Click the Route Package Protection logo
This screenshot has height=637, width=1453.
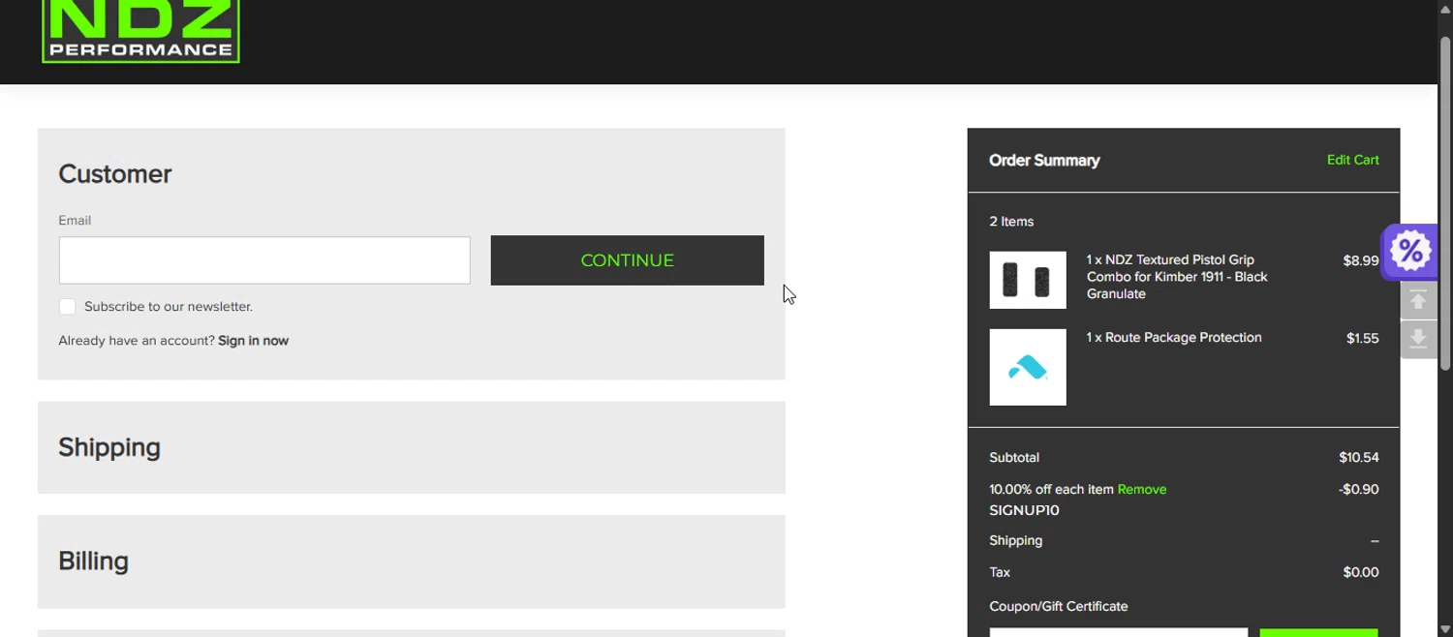click(1028, 367)
